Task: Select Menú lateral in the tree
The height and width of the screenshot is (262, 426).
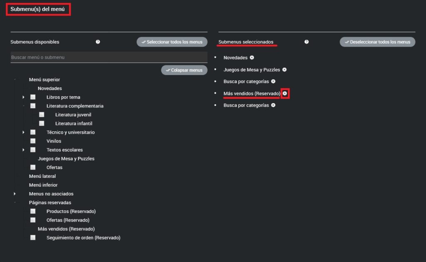Action: (42, 176)
